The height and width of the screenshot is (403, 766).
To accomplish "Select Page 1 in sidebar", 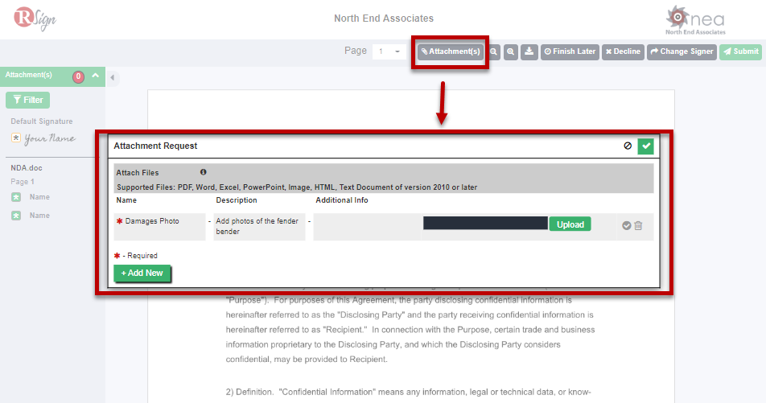I will (x=23, y=182).
